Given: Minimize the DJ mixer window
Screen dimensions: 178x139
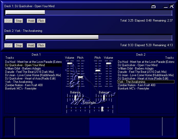Looking at the screenshot, I should pos(165,7).
